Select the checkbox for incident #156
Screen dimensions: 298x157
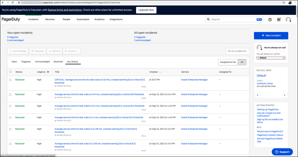tap(10, 80)
